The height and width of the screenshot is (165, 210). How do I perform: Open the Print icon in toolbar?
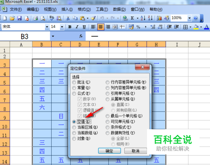click(x=35, y=18)
